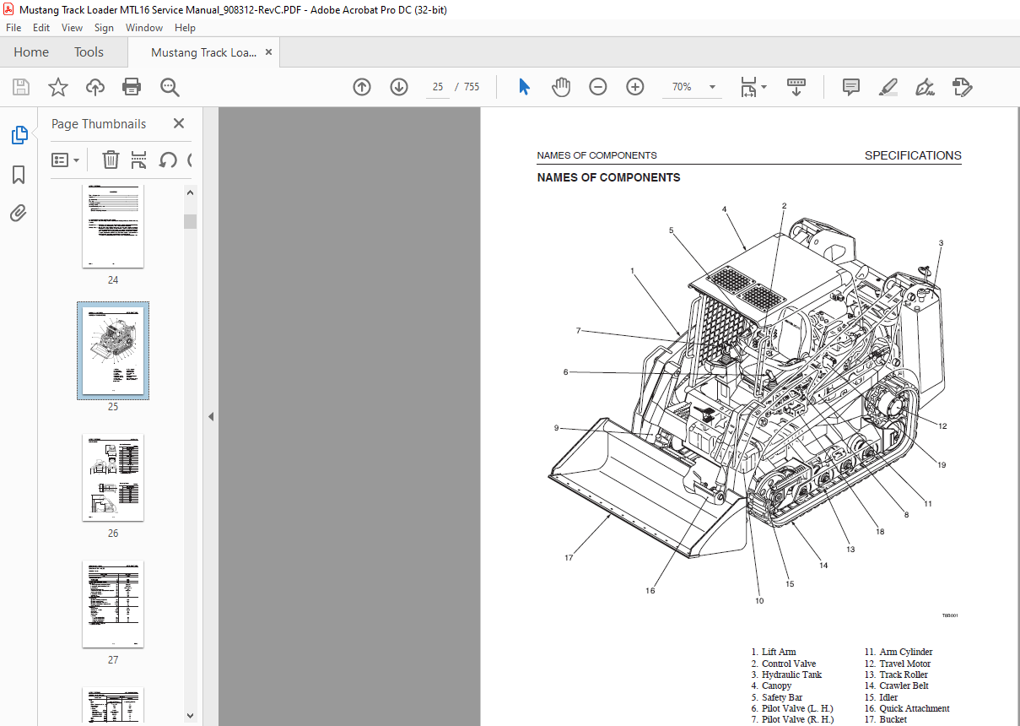This screenshot has width=1020, height=726.
Task: Delete selected page trash icon
Action: point(111,160)
